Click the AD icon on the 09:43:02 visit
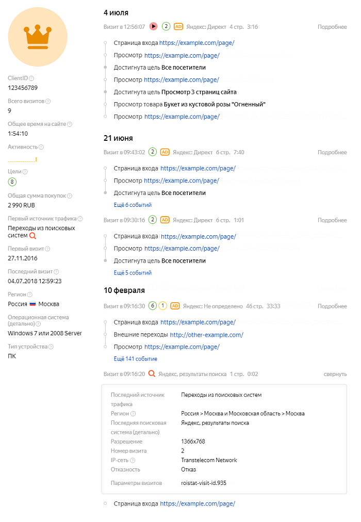Image resolution: width=361 pixels, height=522 pixels. click(x=165, y=152)
